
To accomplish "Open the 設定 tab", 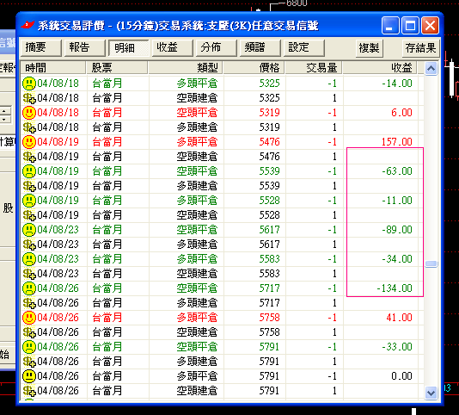I will (x=304, y=48).
